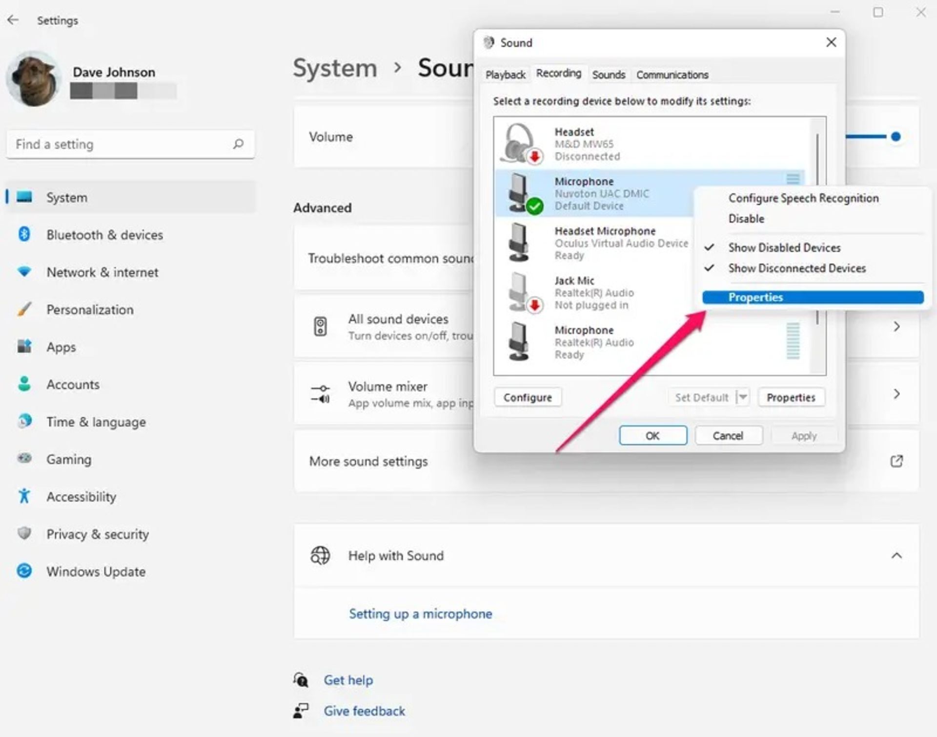Click the More sound settings external link icon
The height and width of the screenshot is (737, 937).
[896, 461]
